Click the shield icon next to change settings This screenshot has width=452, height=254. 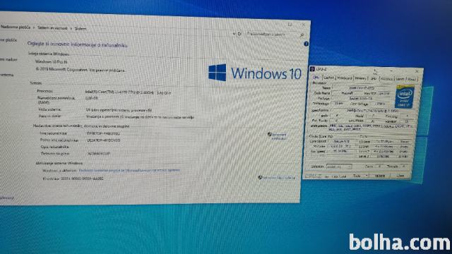[270, 134]
